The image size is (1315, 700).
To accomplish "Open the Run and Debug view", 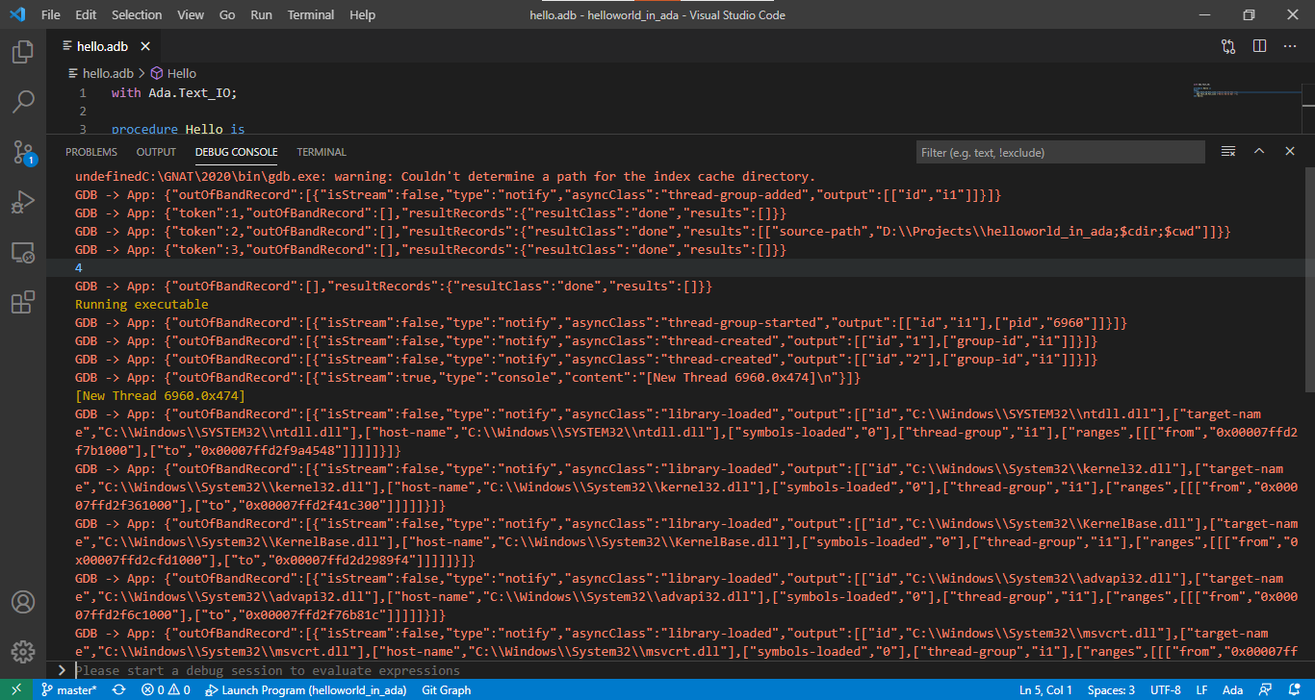I will coord(23,202).
